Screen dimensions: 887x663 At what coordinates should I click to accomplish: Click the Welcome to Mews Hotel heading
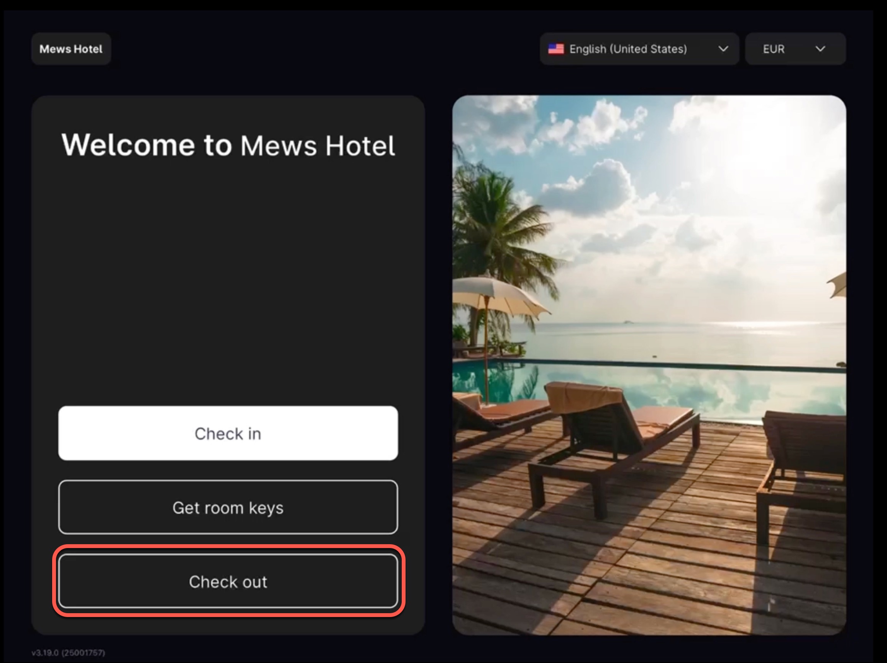[228, 145]
